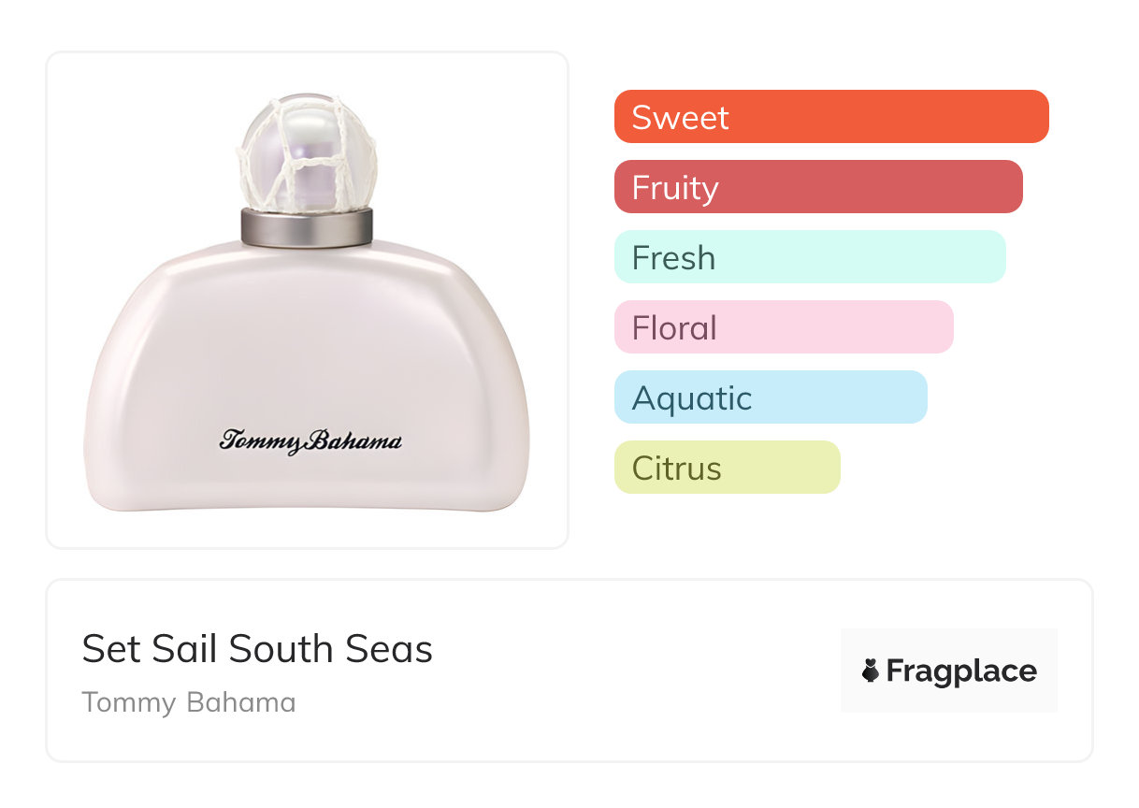1139x808 pixels.
Task: Follow the Tommy Bahama brand link
Action: point(188,702)
